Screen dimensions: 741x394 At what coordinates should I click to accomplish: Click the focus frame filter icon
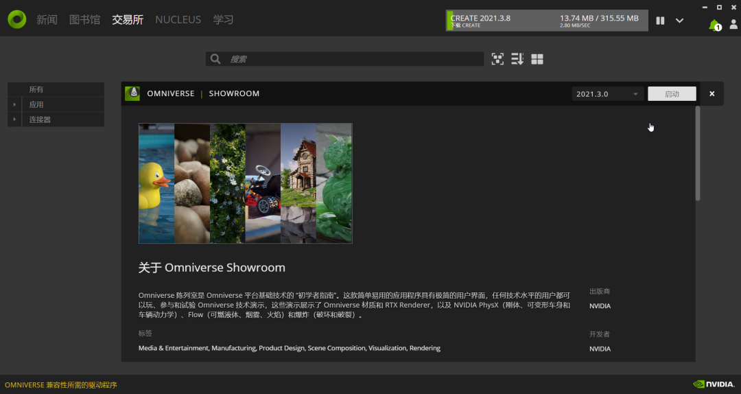pos(497,58)
